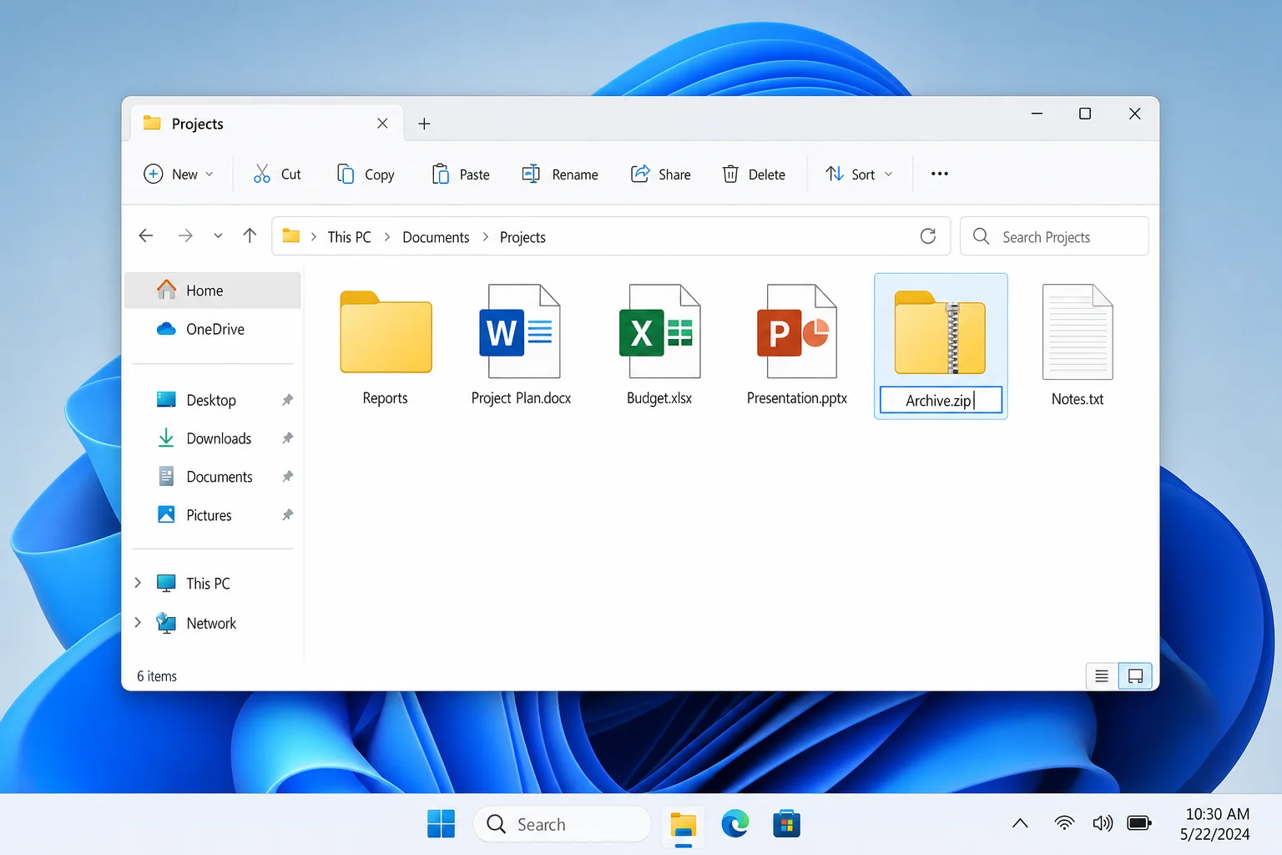
Task: Expand the Network tree node
Action: tap(139, 623)
